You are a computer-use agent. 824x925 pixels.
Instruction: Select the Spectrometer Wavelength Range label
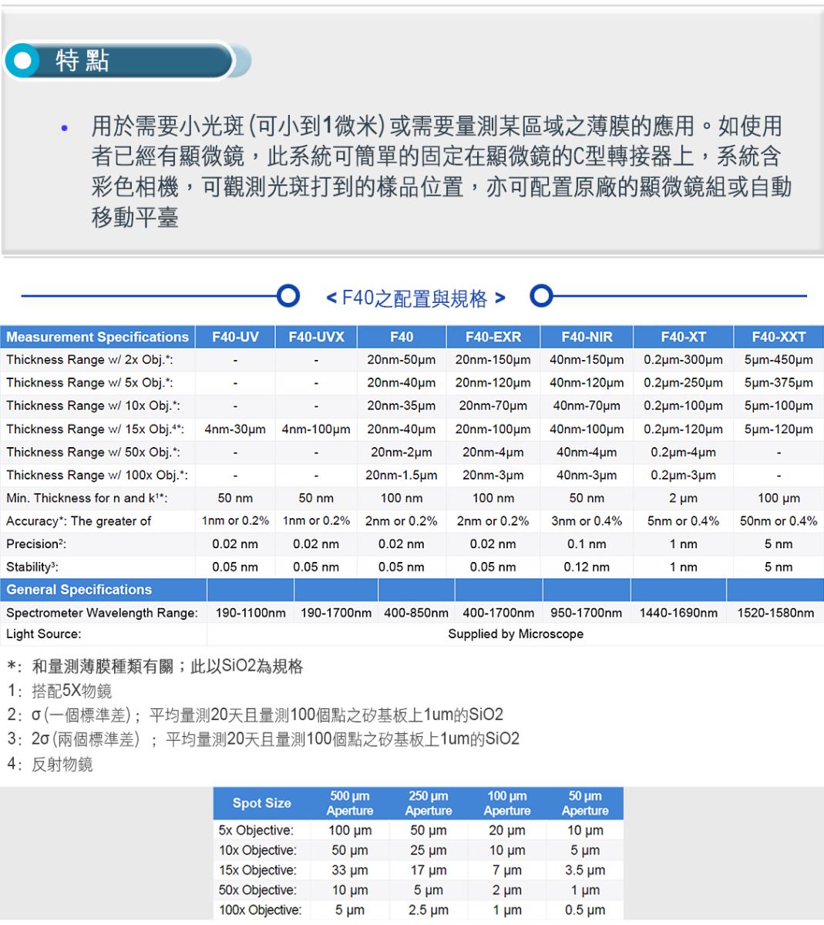coord(102,613)
